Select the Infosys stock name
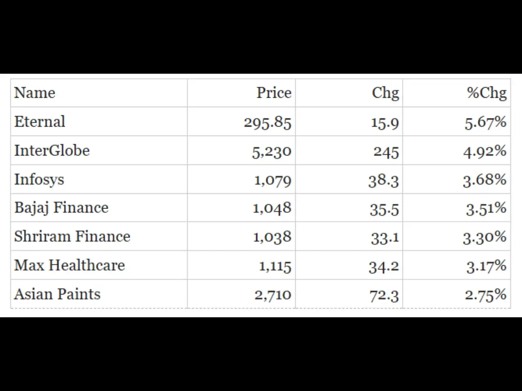This screenshot has height=391, width=522. tap(39, 180)
